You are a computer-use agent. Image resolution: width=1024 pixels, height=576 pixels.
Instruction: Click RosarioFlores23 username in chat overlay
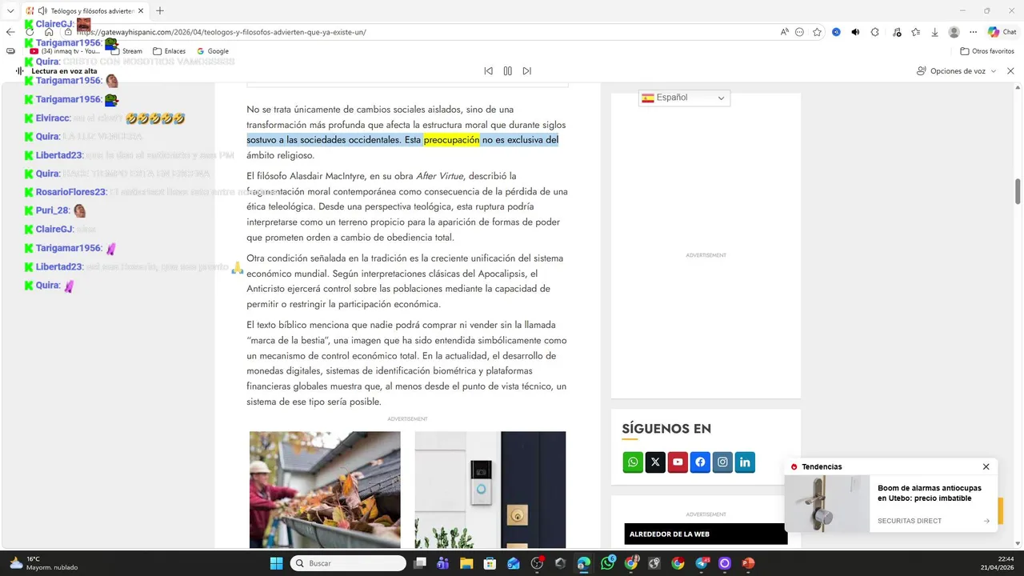pos(70,192)
